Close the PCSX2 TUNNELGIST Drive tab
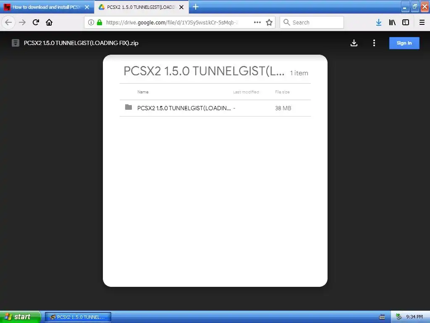This screenshot has height=323, width=430. coord(181,7)
